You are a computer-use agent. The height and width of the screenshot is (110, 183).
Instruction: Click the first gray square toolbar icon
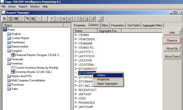click(x=4, y=19)
